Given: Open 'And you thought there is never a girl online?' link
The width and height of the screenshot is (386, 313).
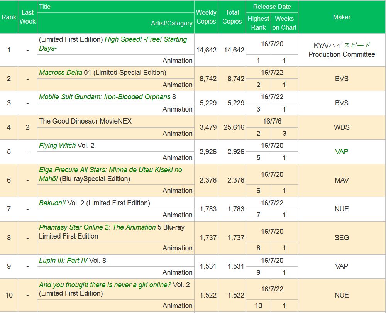Looking at the screenshot, I should (105, 285).
